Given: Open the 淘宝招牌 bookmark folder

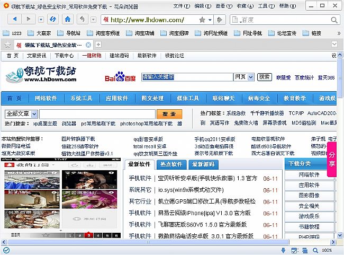Looking at the screenshot, I should (x=175, y=33).
